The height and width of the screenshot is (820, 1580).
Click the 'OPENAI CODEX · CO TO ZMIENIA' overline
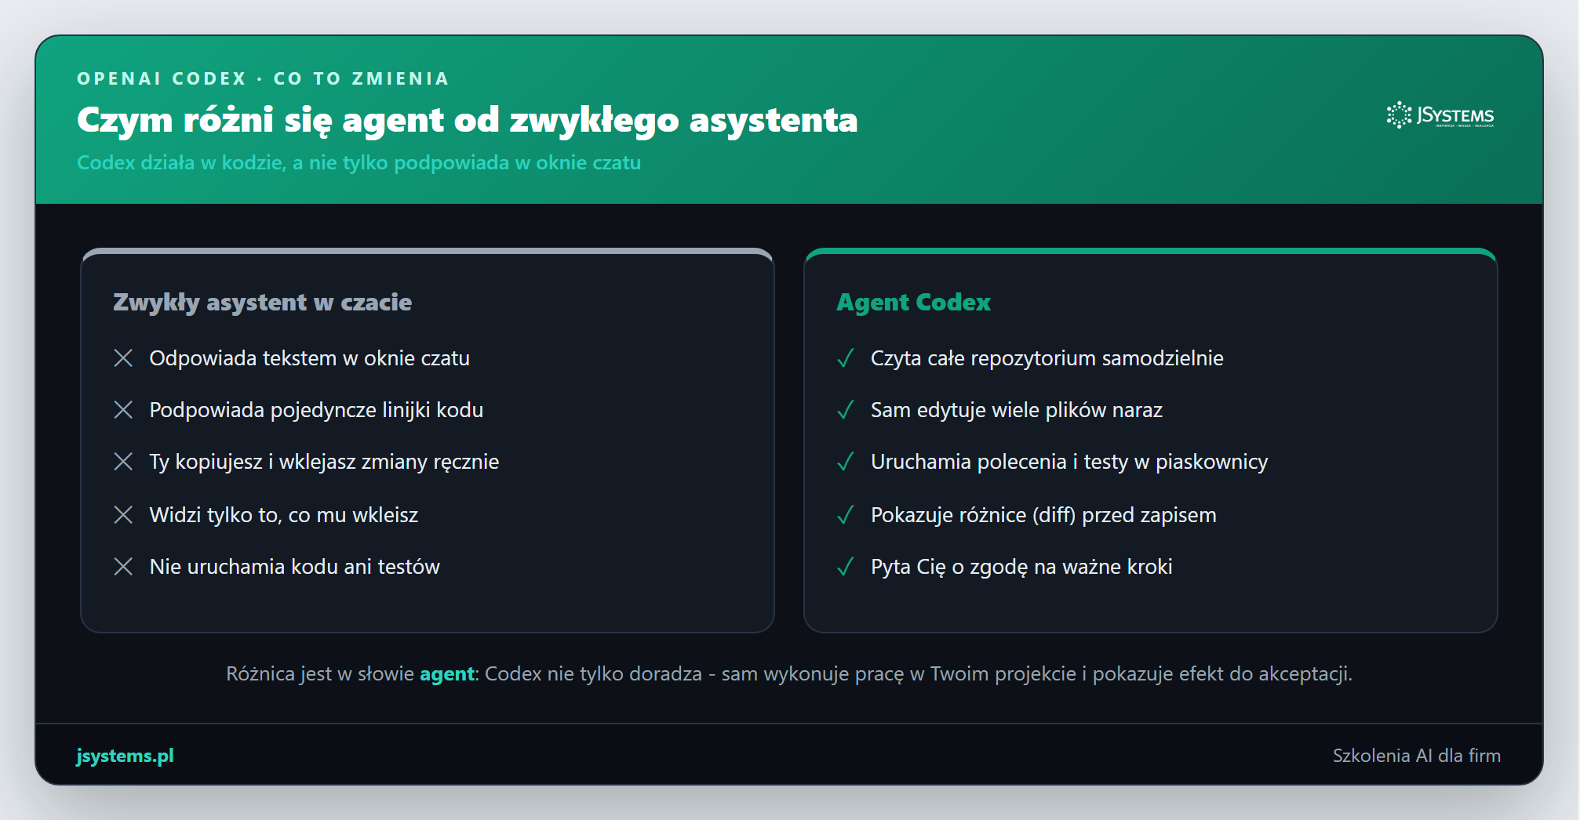point(263,78)
